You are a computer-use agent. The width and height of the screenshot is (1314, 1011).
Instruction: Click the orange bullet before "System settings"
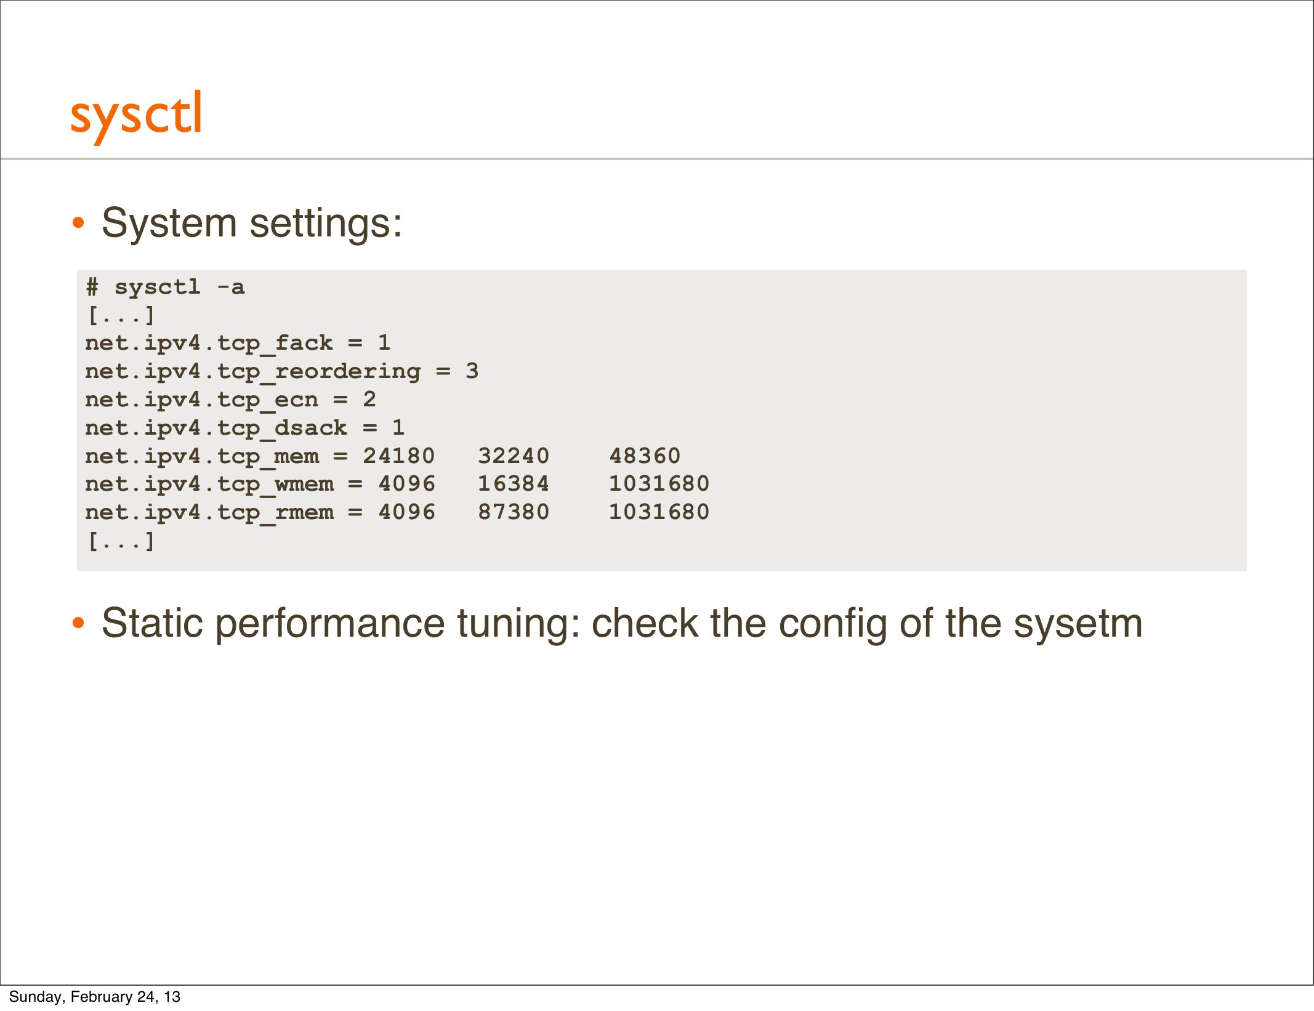coord(78,223)
